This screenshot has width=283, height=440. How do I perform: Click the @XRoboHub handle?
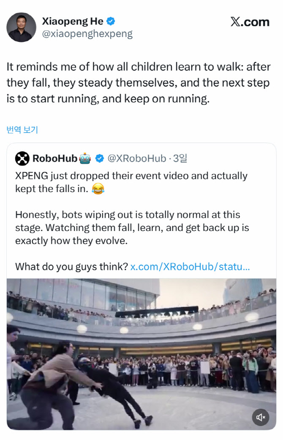tap(136, 159)
